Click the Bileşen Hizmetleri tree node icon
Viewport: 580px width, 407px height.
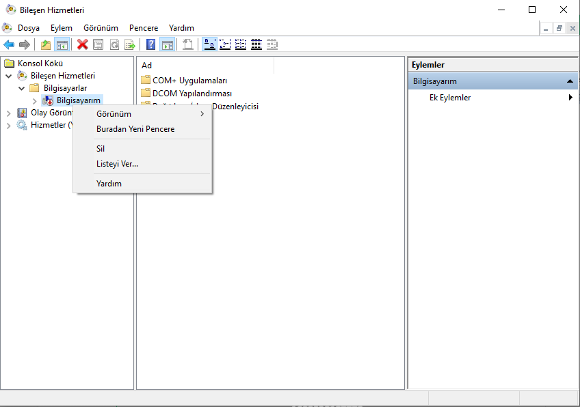pyautogui.click(x=22, y=76)
